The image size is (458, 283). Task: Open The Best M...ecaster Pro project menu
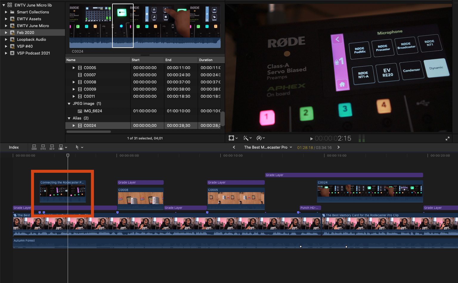(x=268, y=147)
